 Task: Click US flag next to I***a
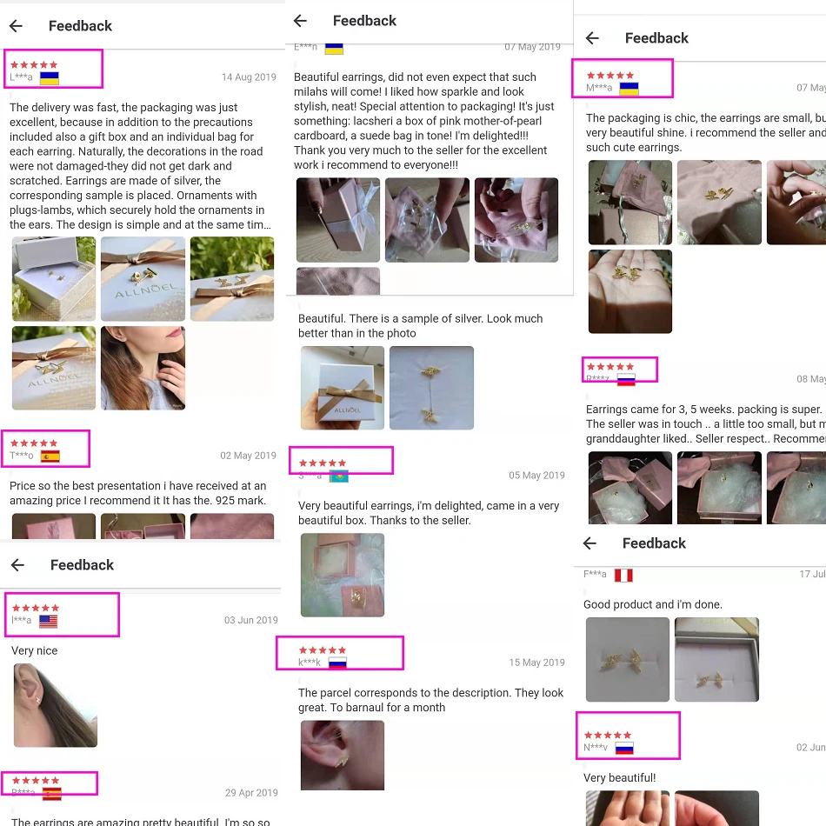click(x=48, y=621)
